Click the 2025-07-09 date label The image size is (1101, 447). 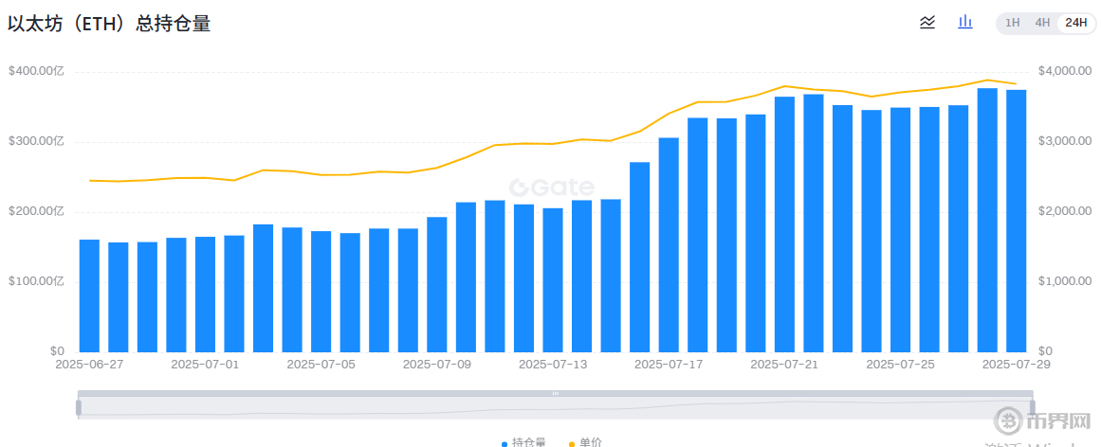tap(437, 365)
